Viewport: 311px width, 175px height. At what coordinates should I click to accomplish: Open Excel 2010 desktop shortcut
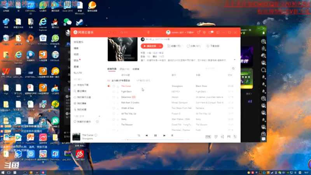point(67,7)
